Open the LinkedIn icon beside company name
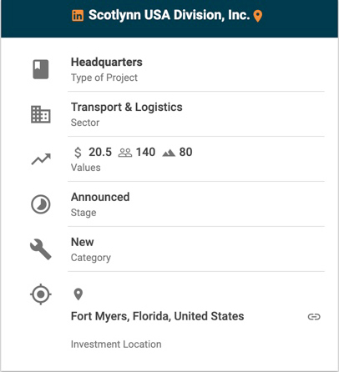 78,16
